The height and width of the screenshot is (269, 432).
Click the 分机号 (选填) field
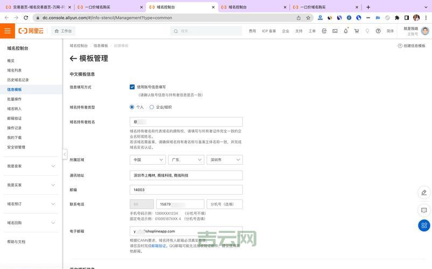pos(225,204)
